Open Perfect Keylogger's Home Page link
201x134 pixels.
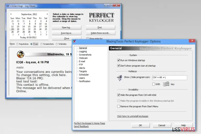[x=89, y=123]
